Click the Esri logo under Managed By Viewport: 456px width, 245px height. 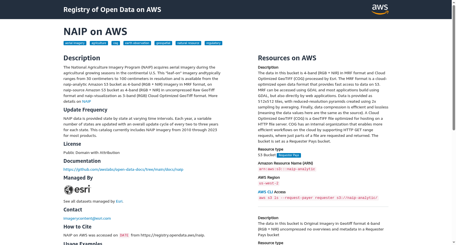tap(78, 190)
